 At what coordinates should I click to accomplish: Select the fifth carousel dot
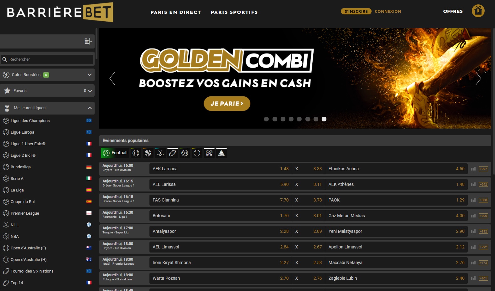pos(299,119)
